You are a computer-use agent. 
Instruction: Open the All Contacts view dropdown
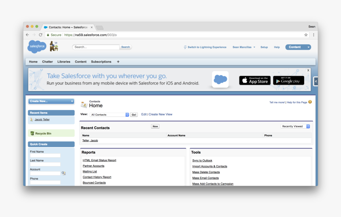pyautogui.click(x=109, y=115)
